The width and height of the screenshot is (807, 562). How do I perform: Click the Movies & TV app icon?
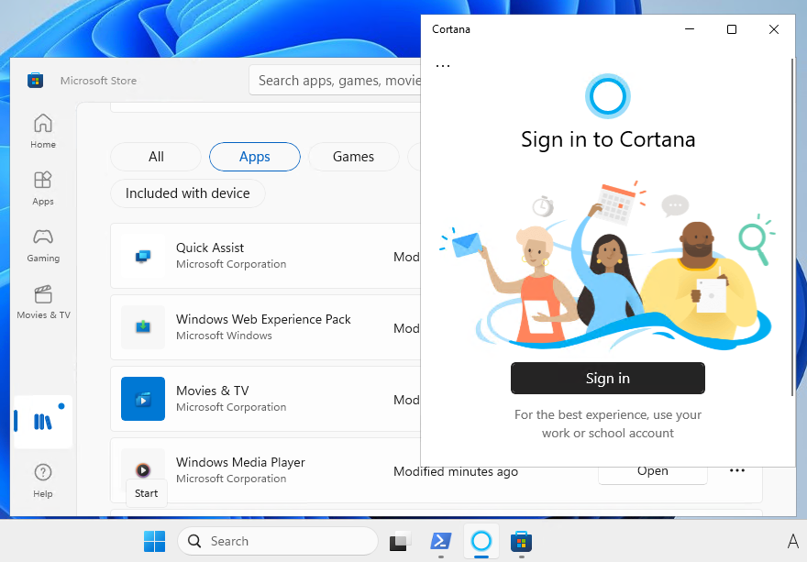(x=143, y=399)
